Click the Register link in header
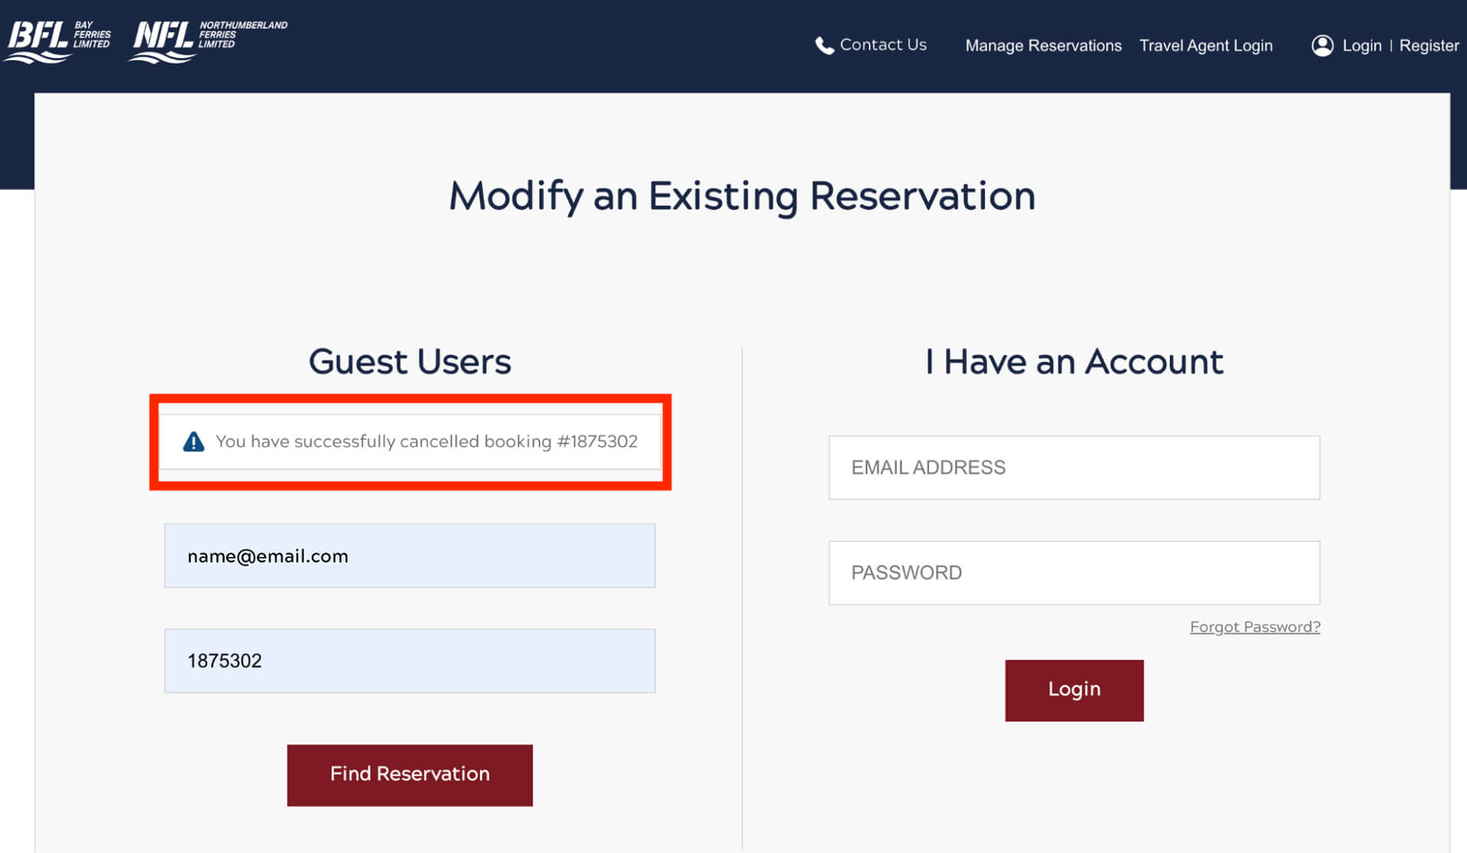The height and width of the screenshot is (853, 1467). pyautogui.click(x=1430, y=44)
